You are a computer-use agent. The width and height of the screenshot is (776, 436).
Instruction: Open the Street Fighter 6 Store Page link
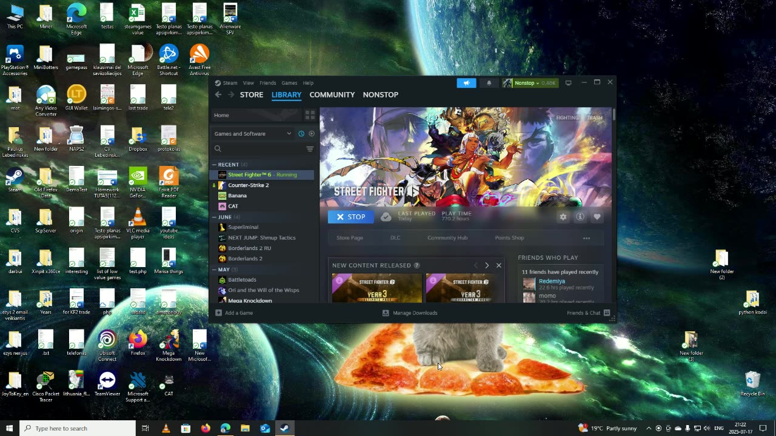tap(350, 238)
